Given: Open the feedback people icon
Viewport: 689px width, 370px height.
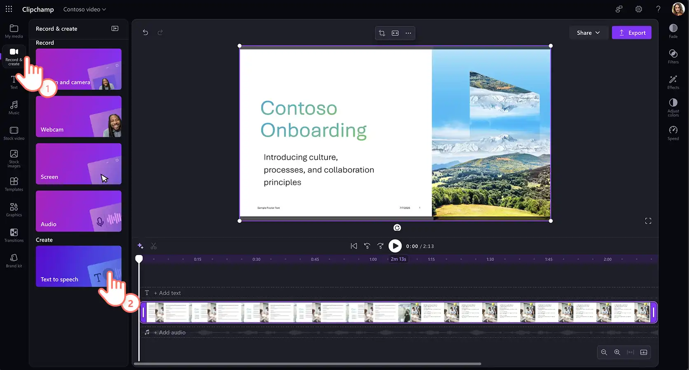Looking at the screenshot, I should (619, 9).
